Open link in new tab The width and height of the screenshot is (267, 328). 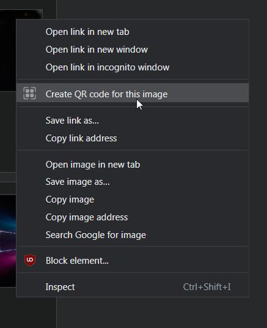pos(87,32)
